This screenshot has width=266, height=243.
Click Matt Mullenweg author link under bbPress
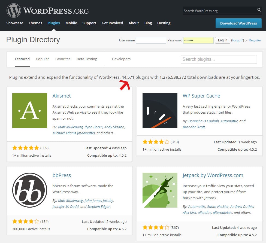[70, 201]
